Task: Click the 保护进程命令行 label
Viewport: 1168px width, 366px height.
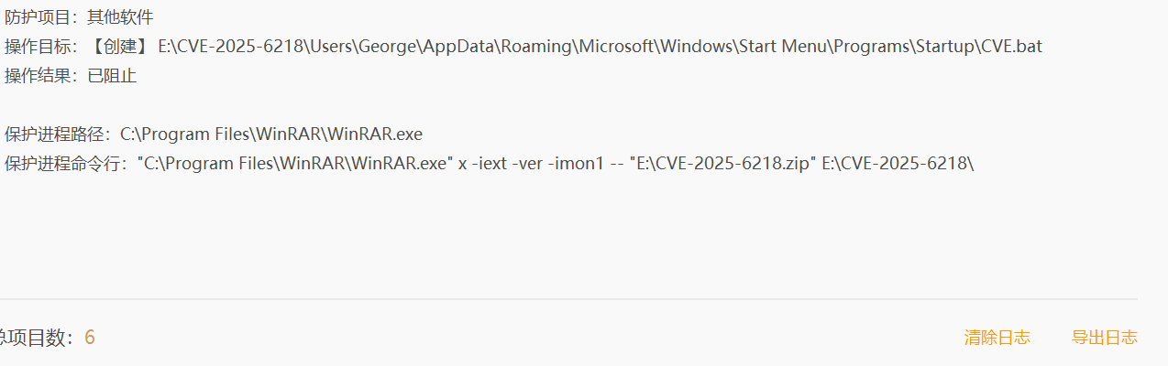Action: 62,164
